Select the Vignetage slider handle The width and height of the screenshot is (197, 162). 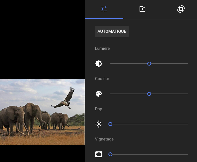(x=110, y=154)
